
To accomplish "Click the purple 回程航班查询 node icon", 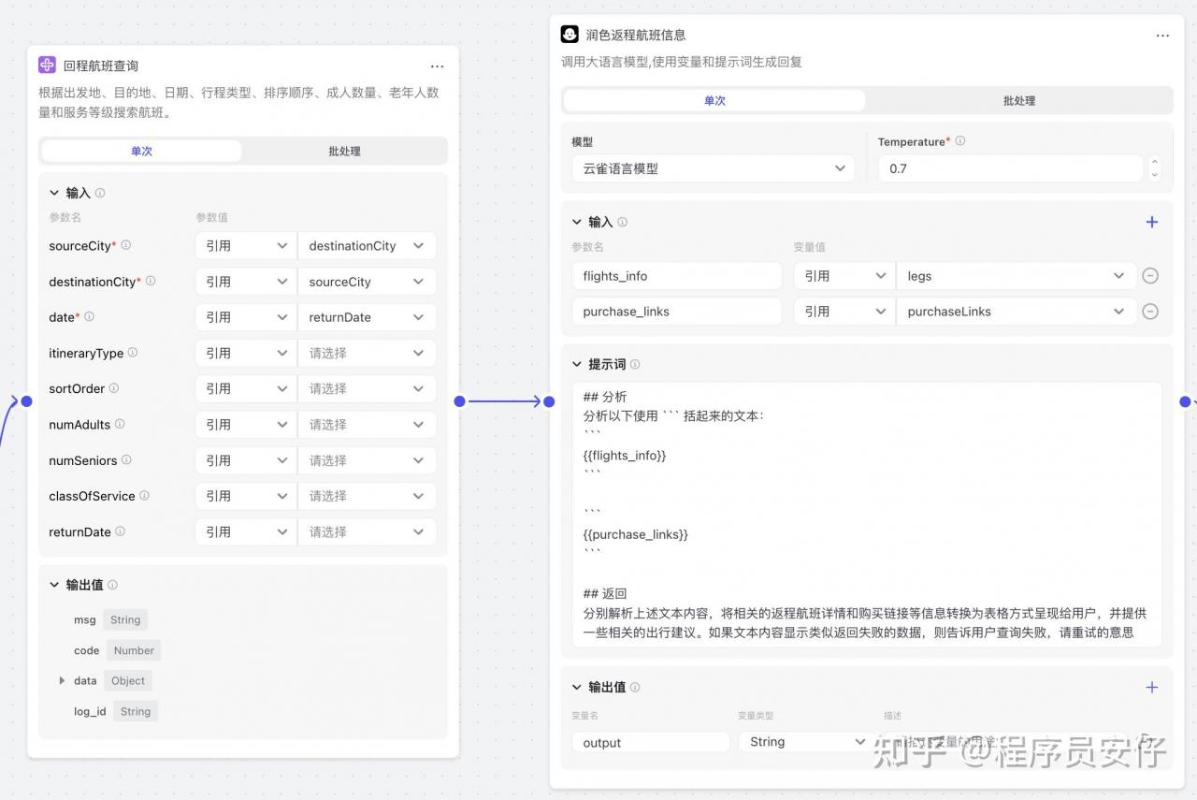I will coord(47,65).
